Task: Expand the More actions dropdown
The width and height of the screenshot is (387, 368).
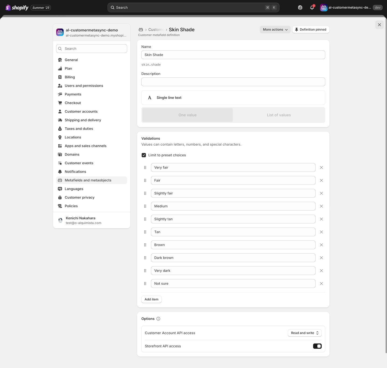Action: tap(275, 30)
